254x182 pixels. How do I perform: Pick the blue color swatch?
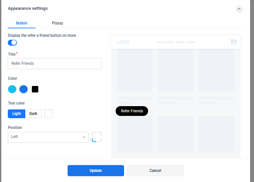click(x=24, y=89)
